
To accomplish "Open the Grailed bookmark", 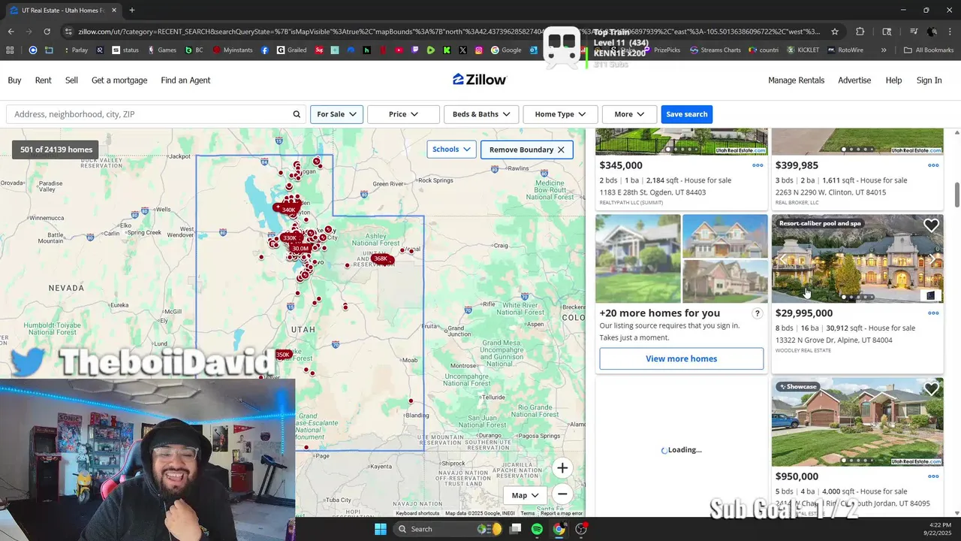I will coord(291,50).
